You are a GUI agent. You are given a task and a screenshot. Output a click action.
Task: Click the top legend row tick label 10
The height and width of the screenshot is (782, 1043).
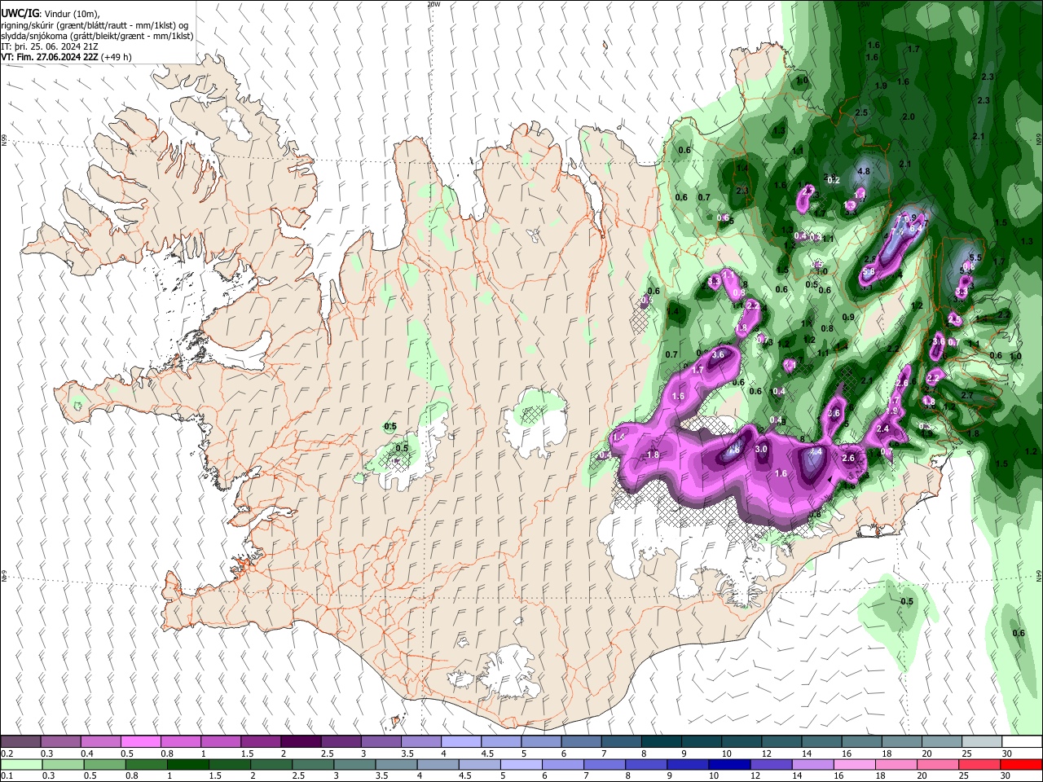[x=725, y=753]
